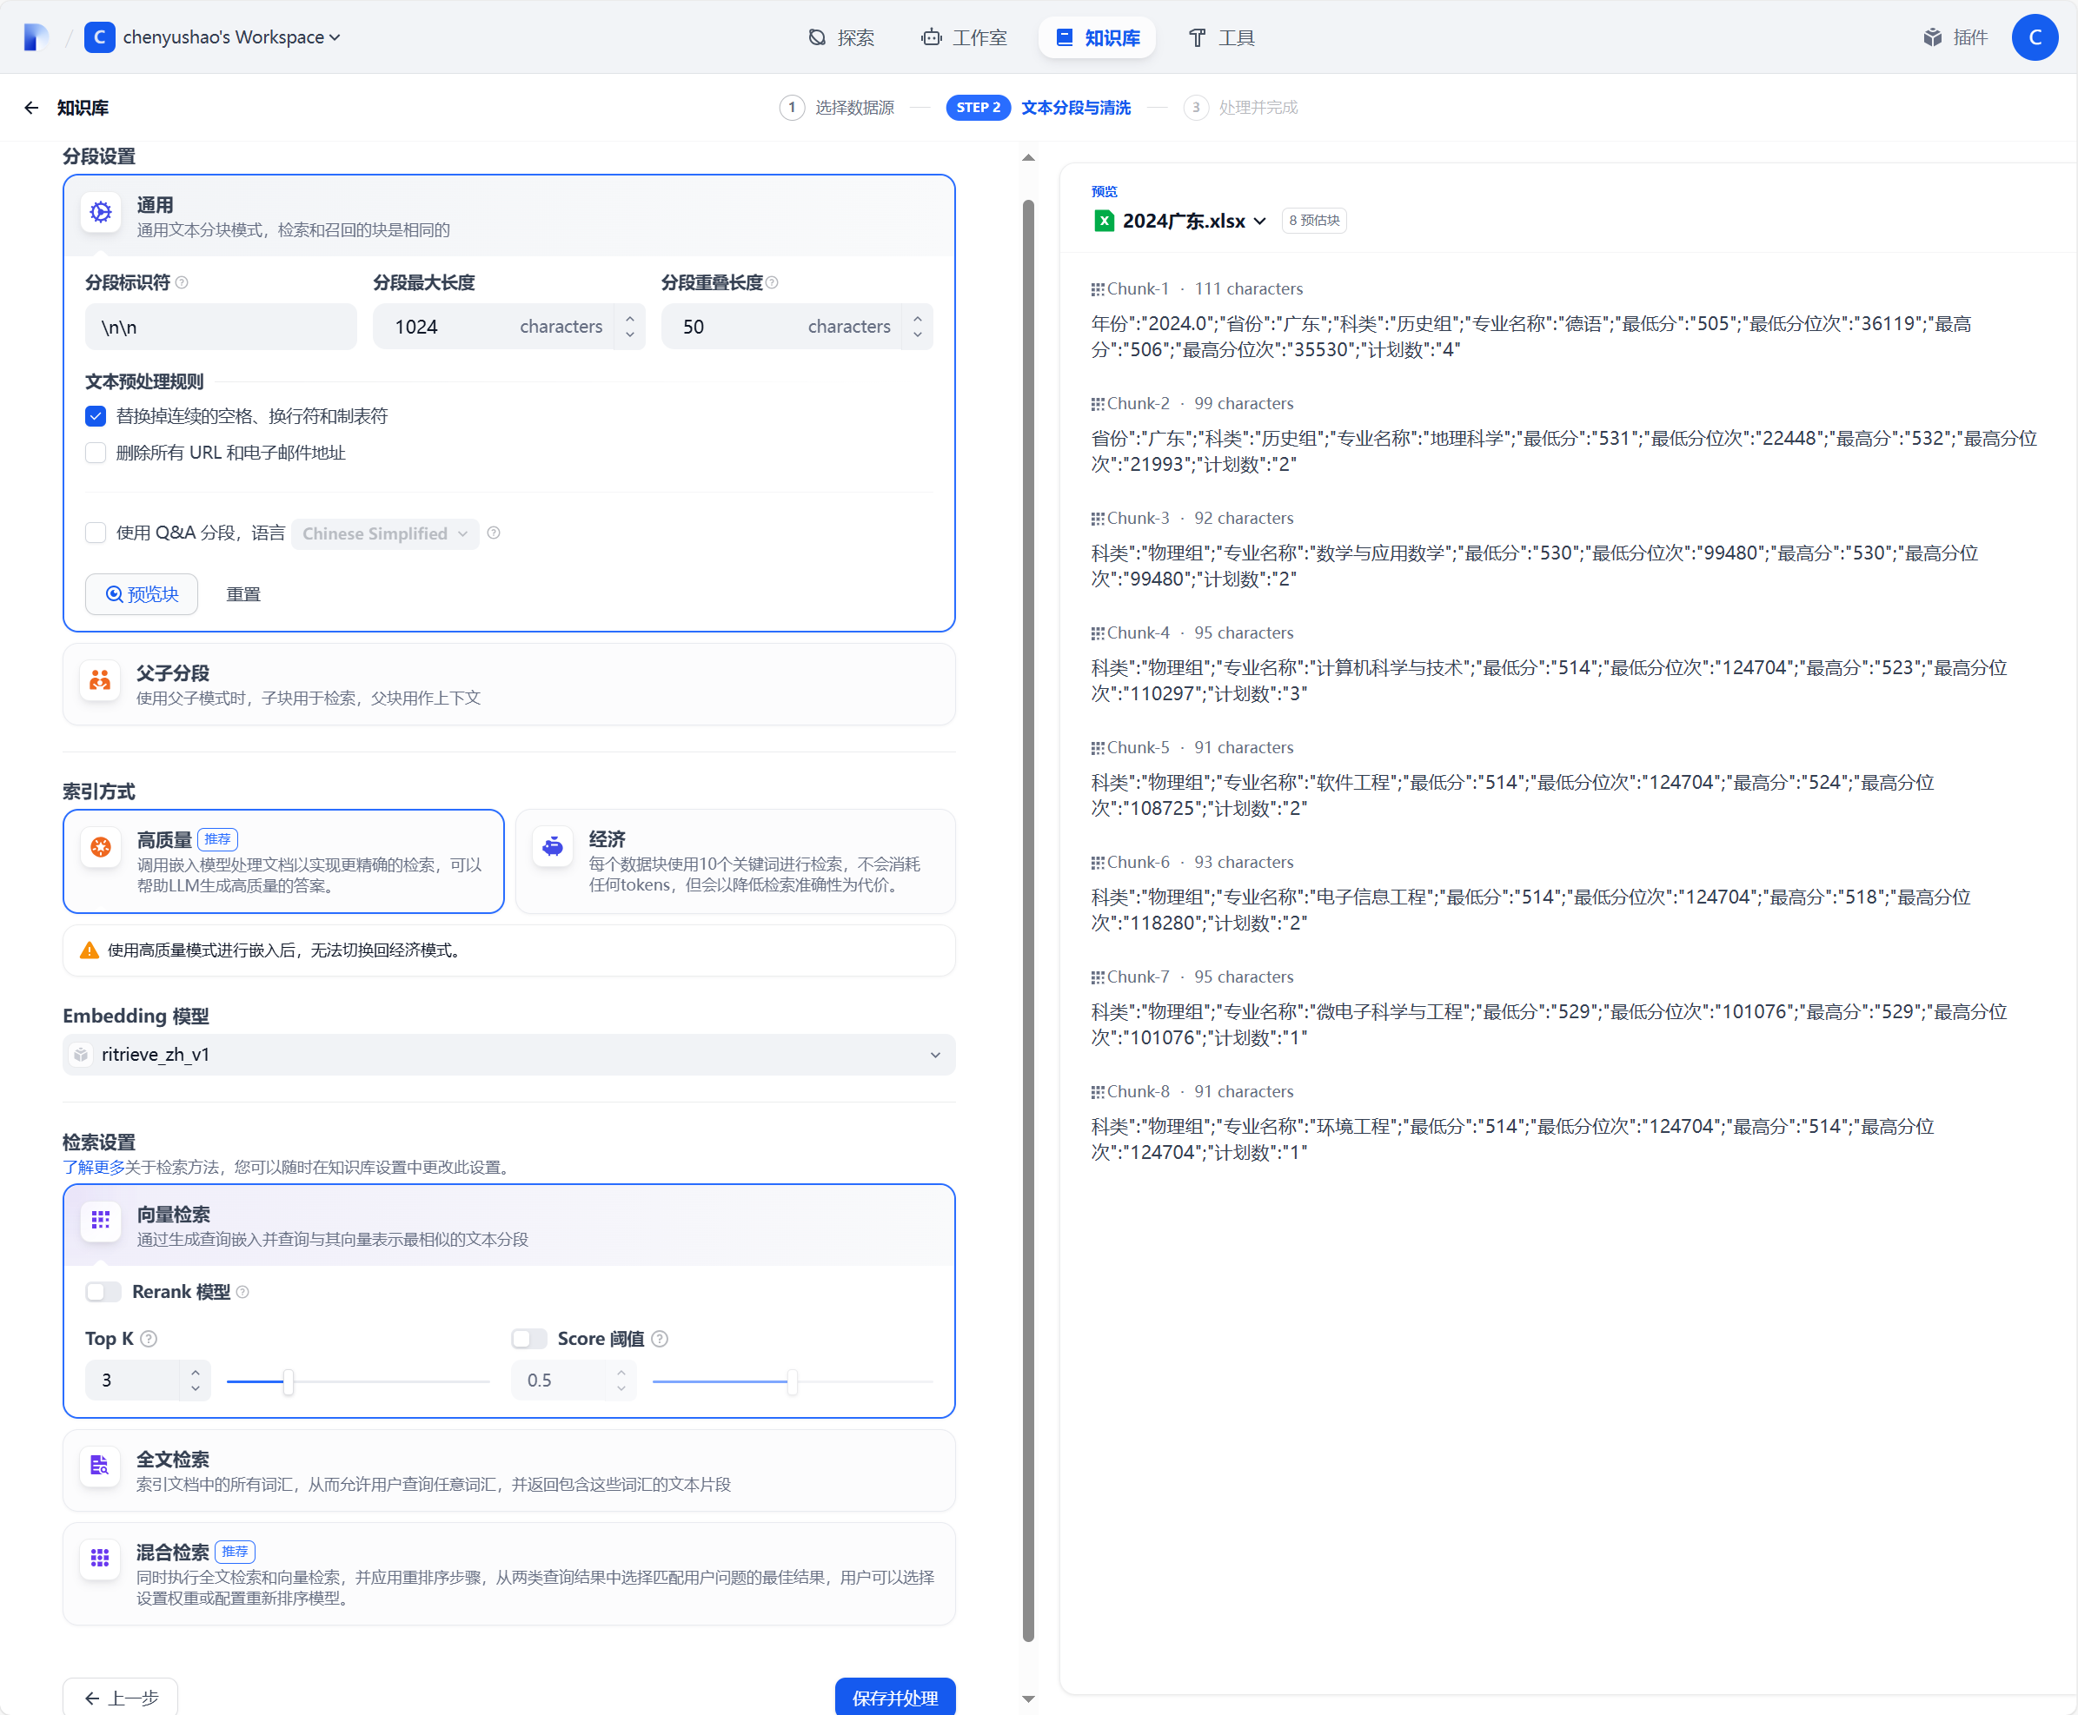Click the 知识库 back title link

[83, 108]
